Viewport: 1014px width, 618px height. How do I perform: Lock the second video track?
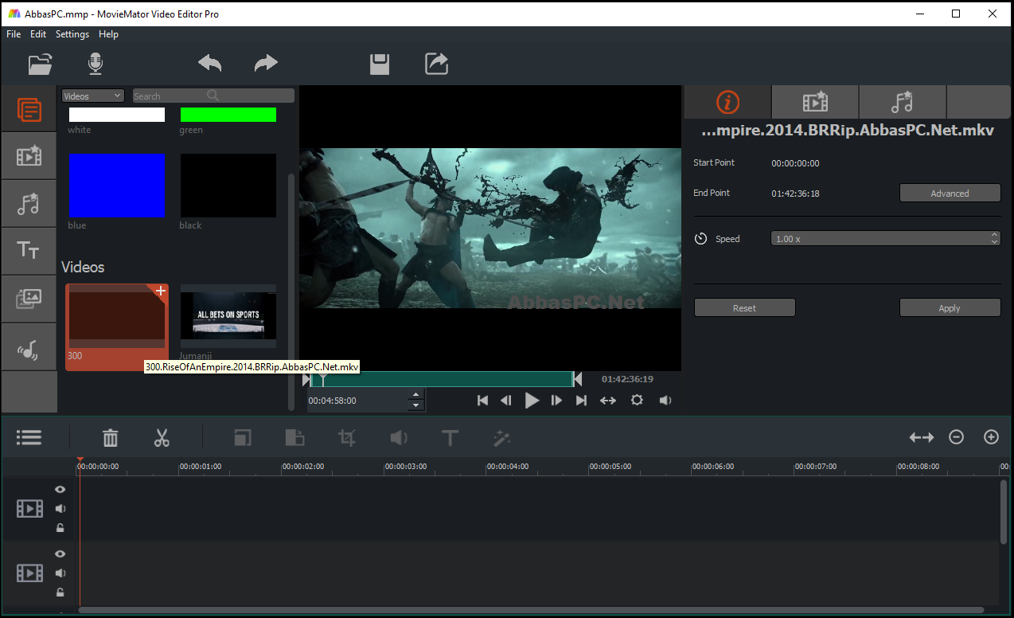pos(60,593)
